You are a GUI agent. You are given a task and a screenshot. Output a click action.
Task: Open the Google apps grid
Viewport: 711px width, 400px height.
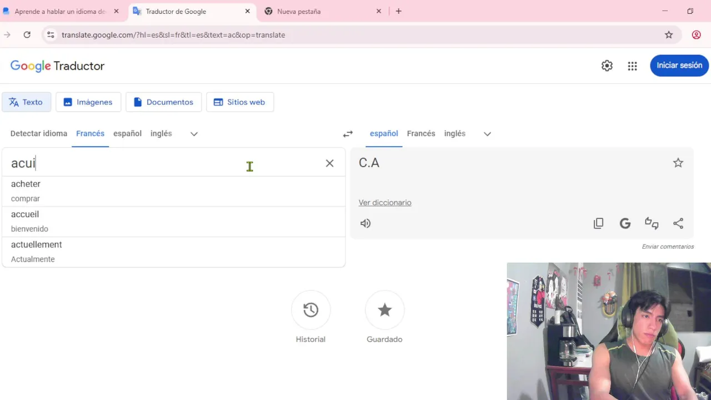tap(632, 66)
